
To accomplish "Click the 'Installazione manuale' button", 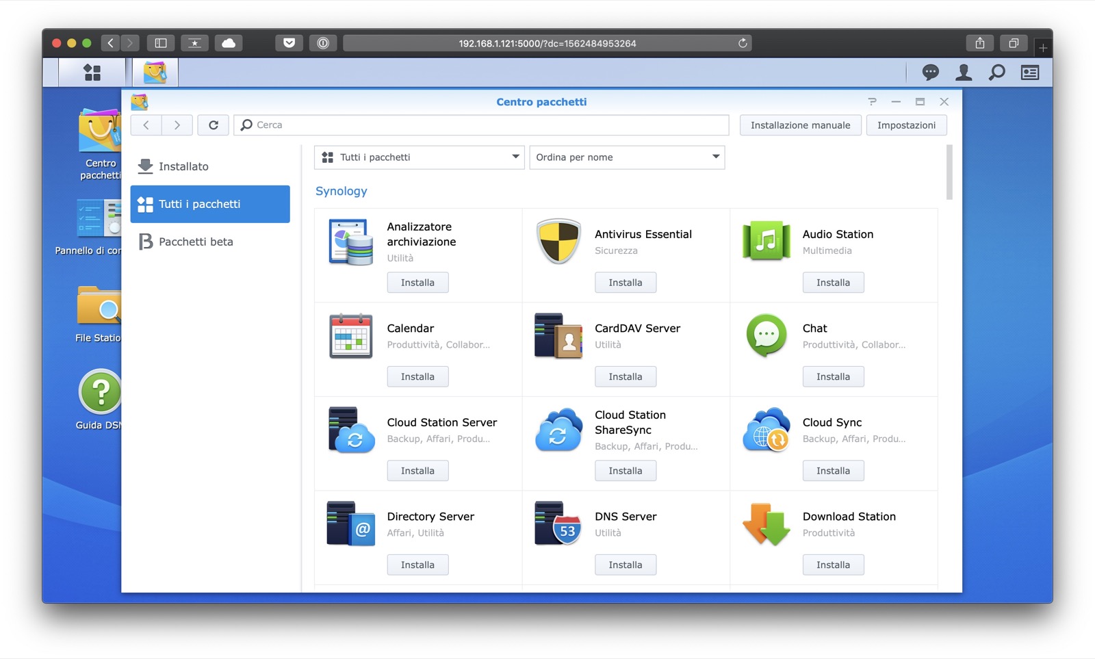I will tap(800, 125).
